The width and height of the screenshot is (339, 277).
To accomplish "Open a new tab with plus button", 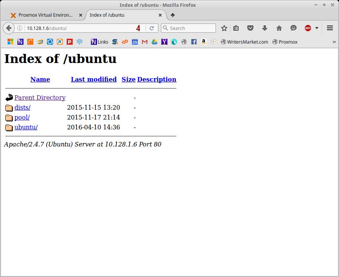I will click(x=173, y=15).
